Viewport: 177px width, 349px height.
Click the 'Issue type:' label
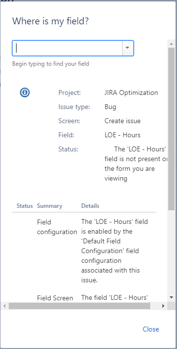coord(74,107)
